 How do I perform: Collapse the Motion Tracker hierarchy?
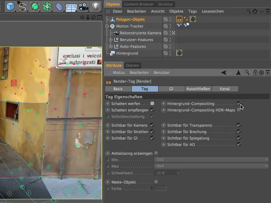point(107,26)
